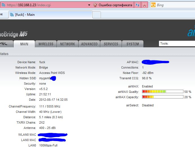Click the Bing search provider icon
Viewport: 195px width, 147px height.
tap(153, 5)
